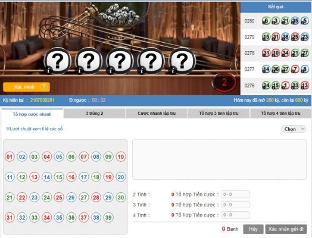Image resolution: width=312 pixels, height=238 pixels.
Task: Pick blue number ball 14
Action: 46,177
